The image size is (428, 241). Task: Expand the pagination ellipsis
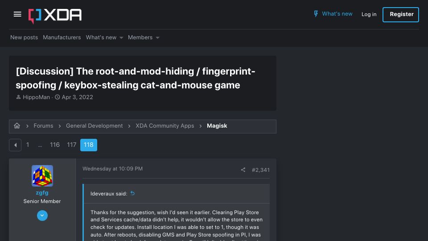40,145
